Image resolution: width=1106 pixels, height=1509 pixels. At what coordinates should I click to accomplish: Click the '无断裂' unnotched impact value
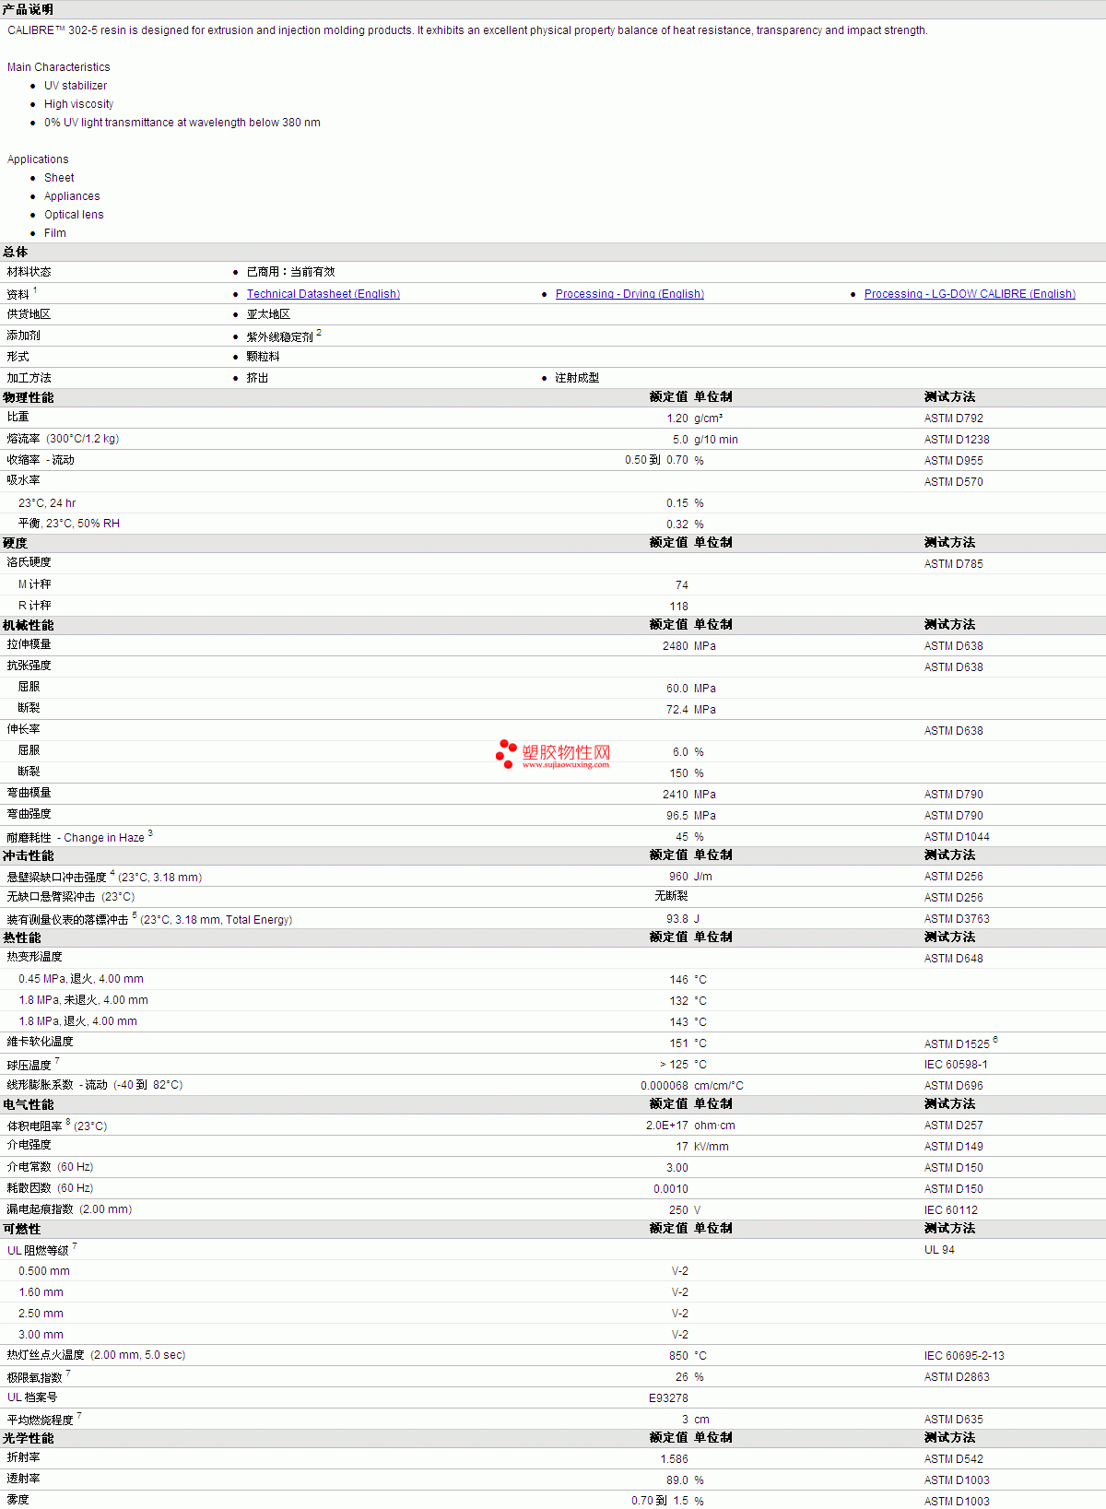click(671, 896)
